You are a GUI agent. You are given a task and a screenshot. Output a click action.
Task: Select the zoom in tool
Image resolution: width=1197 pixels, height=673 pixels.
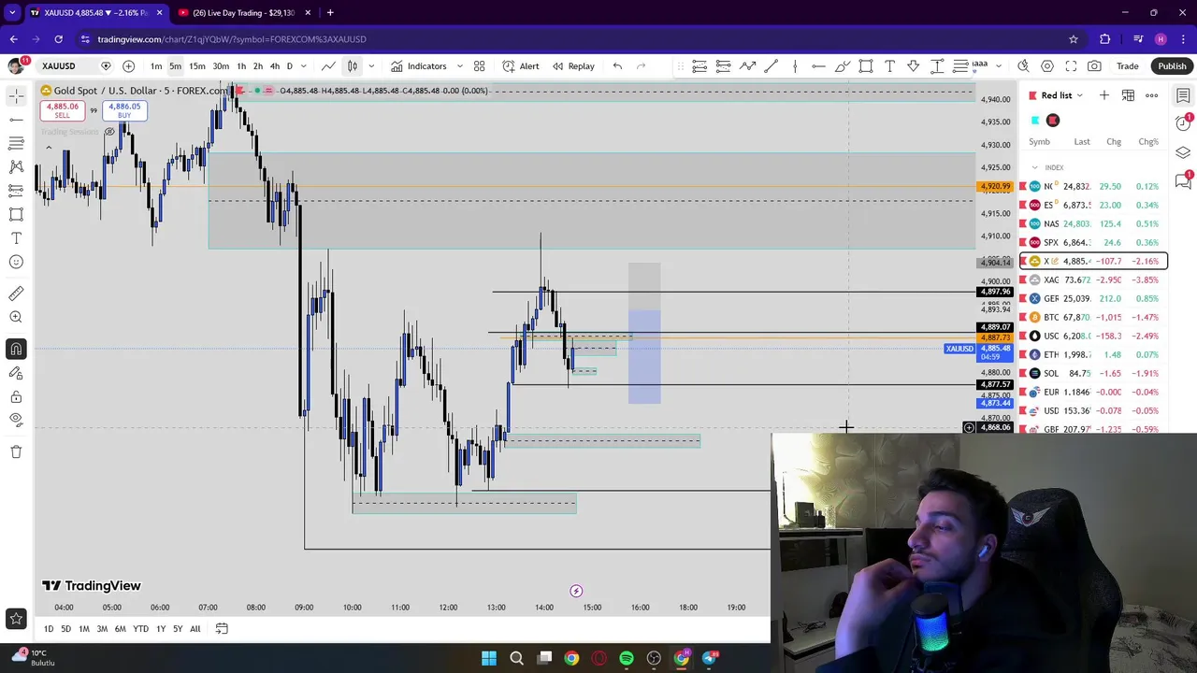[16, 318]
